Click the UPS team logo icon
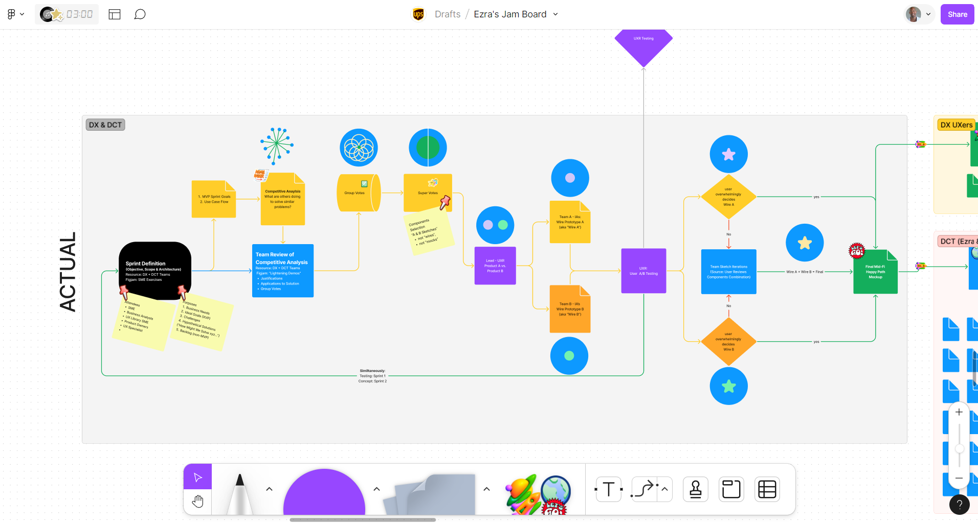Screen dimensions: 978x524 (x=418, y=14)
